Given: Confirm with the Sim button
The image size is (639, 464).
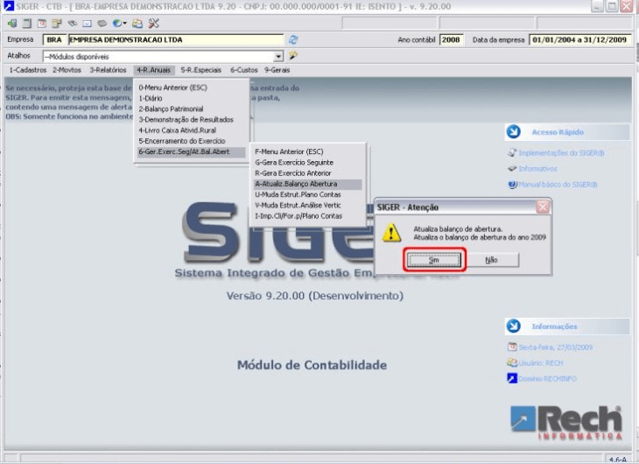Looking at the screenshot, I should coord(434,260).
